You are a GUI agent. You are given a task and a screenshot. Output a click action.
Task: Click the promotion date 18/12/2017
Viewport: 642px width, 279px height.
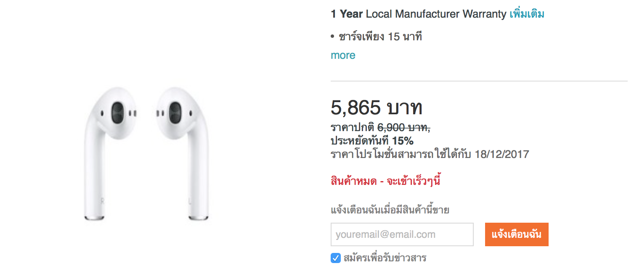point(501,155)
